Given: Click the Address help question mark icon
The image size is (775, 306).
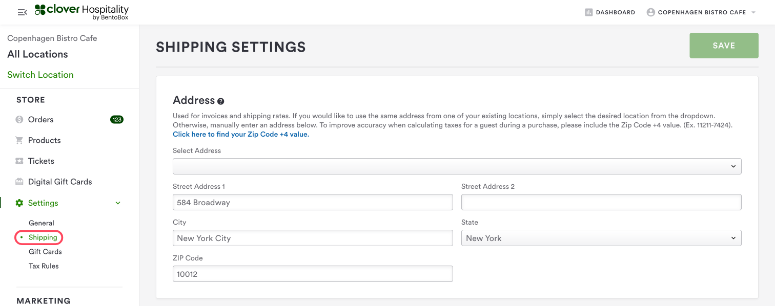Looking at the screenshot, I should tap(221, 101).
